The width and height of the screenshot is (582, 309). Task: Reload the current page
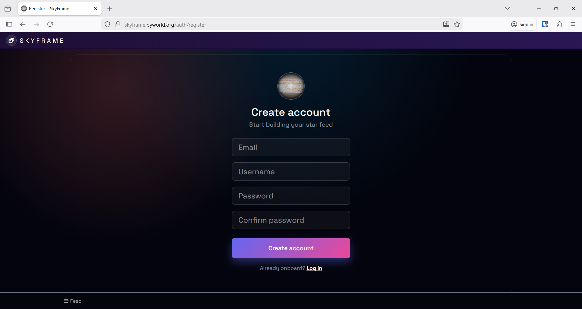[x=50, y=24]
